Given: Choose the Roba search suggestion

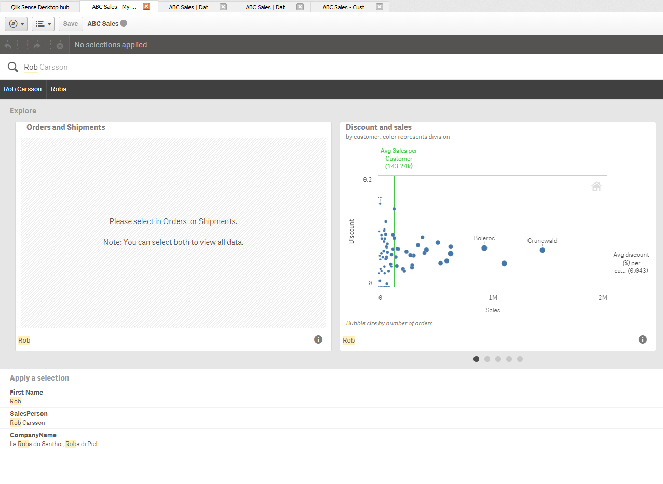Looking at the screenshot, I should click(59, 89).
